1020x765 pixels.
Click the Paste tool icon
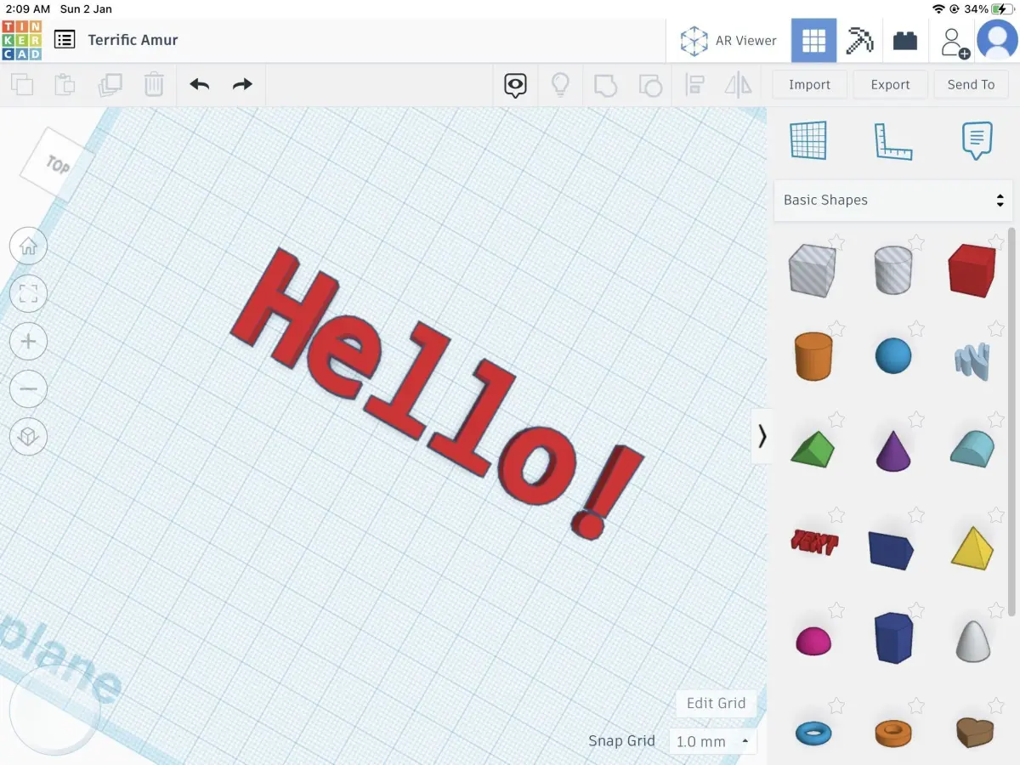click(65, 84)
